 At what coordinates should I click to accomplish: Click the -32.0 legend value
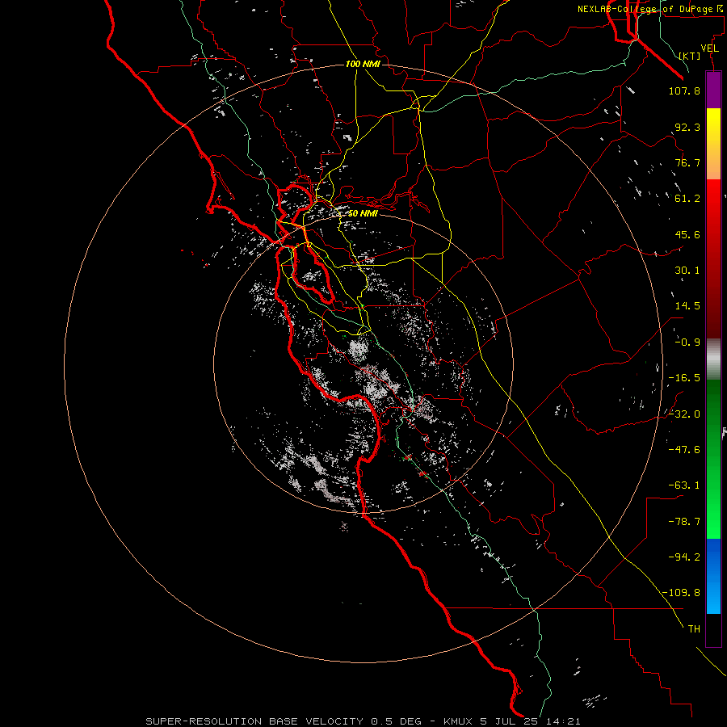click(x=684, y=414)
